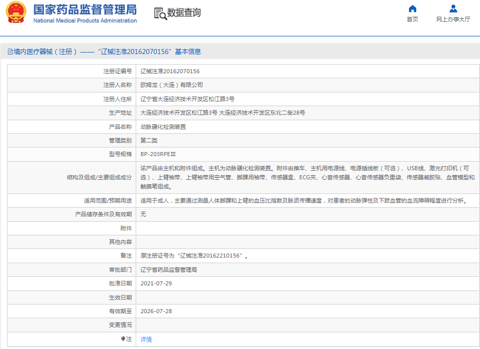Screen dimensions: 480x349
Task: Click the magnifier part of 数据查询 icon
Action: point(163,16)
